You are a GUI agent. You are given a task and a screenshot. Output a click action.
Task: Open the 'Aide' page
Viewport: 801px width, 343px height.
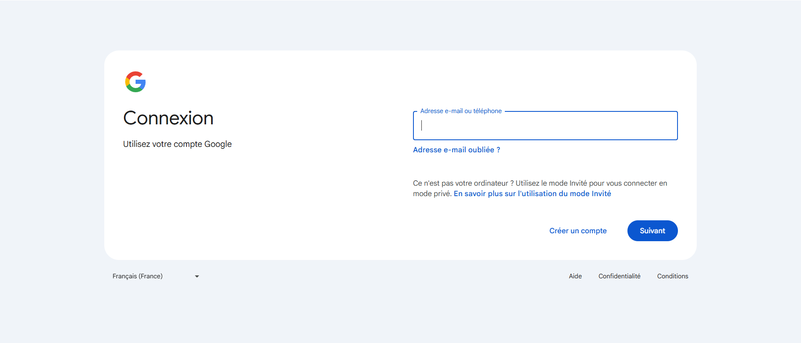(x=575, y=276)
